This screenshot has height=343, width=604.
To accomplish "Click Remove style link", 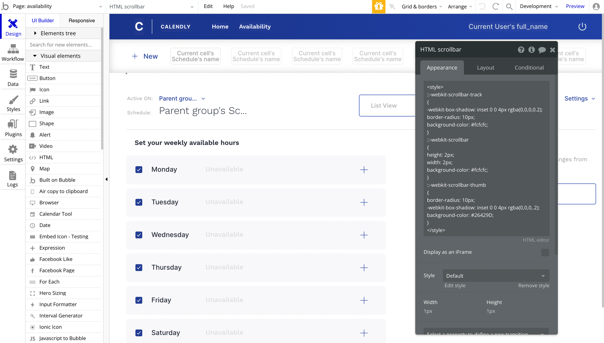I will click(x=534, y=286).
